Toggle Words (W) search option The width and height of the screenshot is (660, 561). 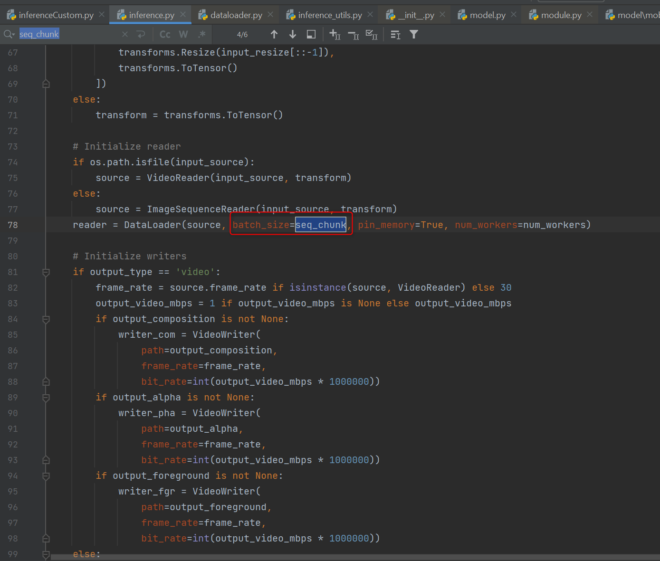183,34
